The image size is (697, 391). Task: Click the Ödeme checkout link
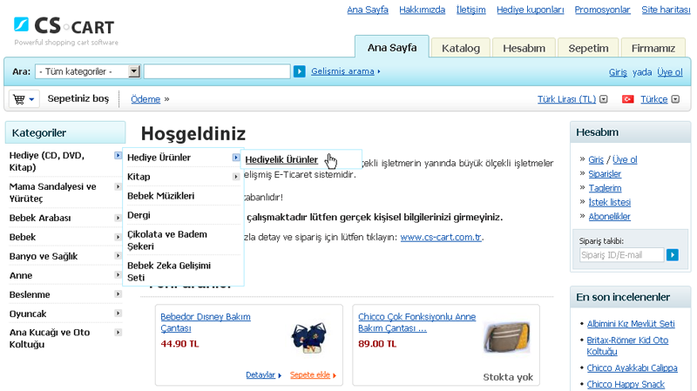(x=145, y=99)
